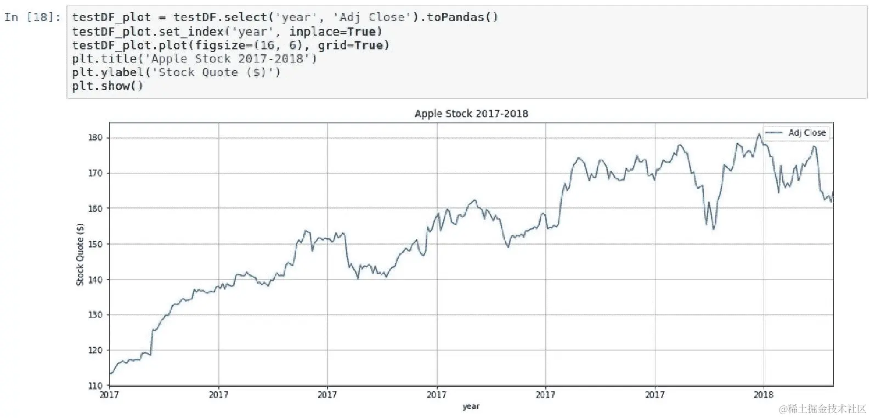Click the Stock Quote ($) axis label
This screenshot has height=418, width=870.
80,255
